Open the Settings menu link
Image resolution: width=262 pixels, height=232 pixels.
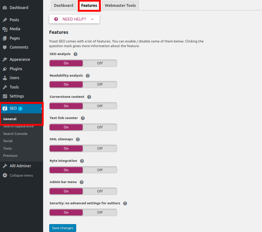point(17,96)
